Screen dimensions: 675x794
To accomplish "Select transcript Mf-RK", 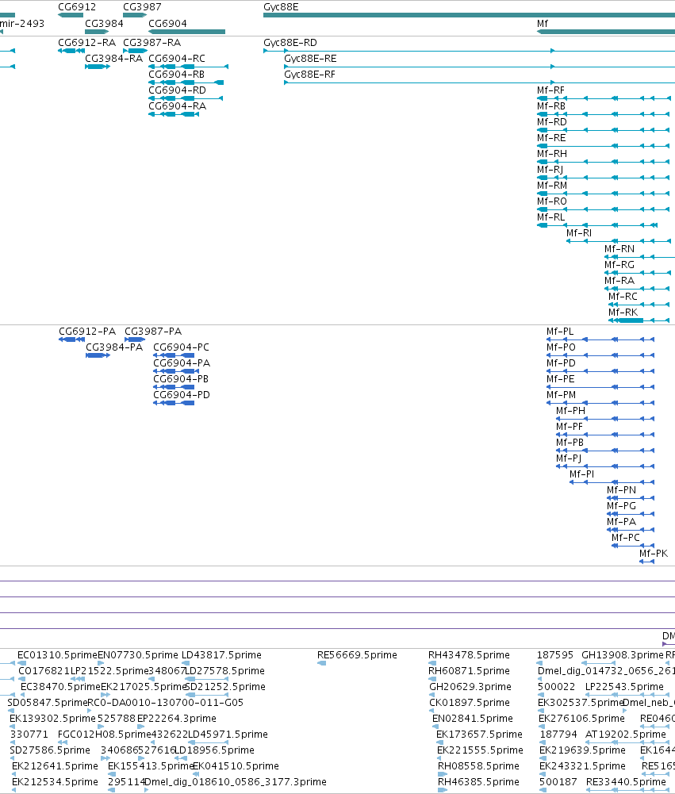I will (x=623, y=313).
